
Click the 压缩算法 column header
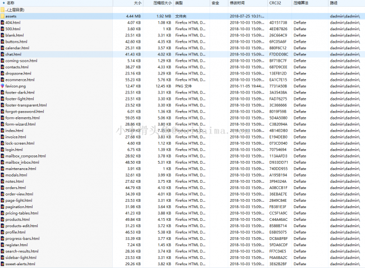click(x=302, y=3)
